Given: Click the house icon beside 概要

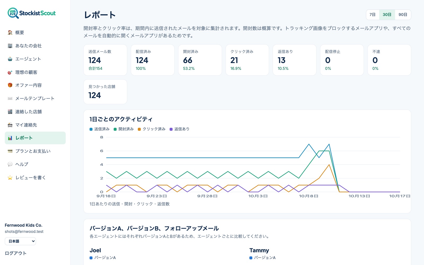Looking at the screenshot, I should [10, 32].
